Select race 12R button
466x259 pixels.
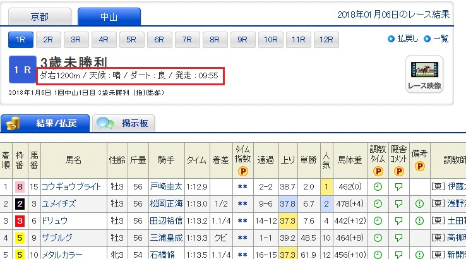326,40
